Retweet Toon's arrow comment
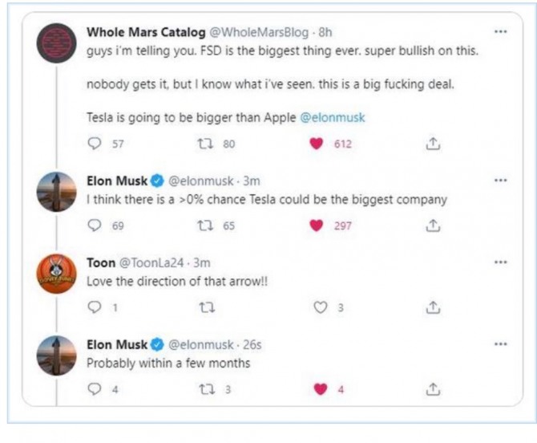The width and height of the screenshot is (537, 443). [x=204, y=307]
